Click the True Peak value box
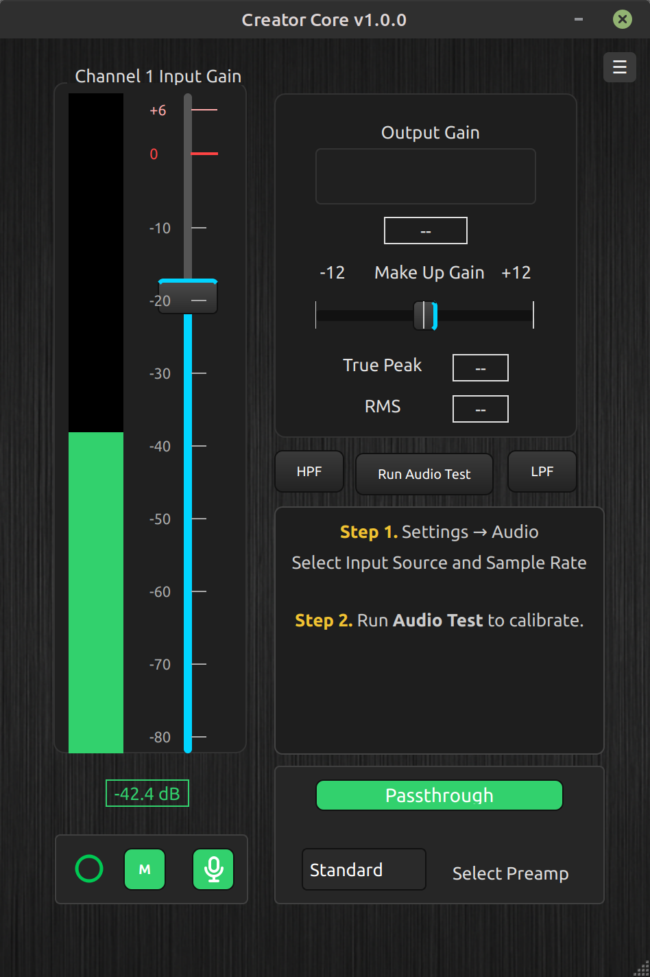Viewport: 650px width, 977px height. coord(481,368)
